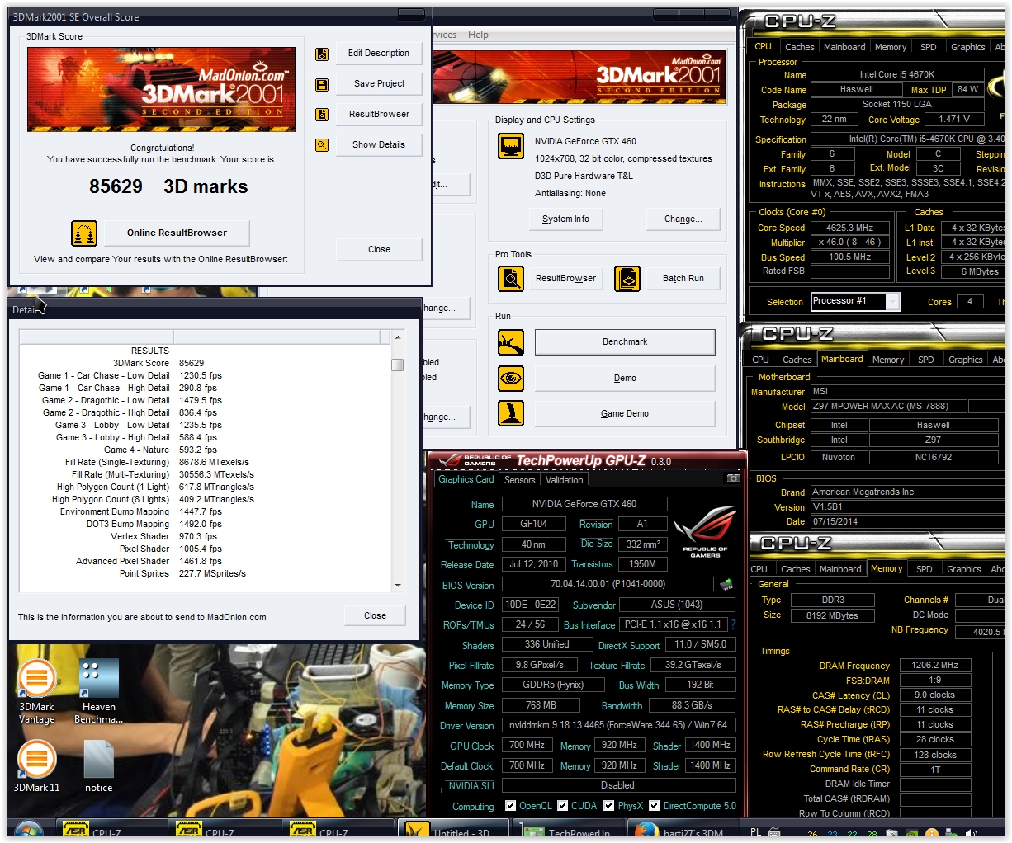This screenshot has height=843, width=1012.
Task: Click the CPU Name field 'Intel Core i5 4670K'
Action: [x=897, y=75]
